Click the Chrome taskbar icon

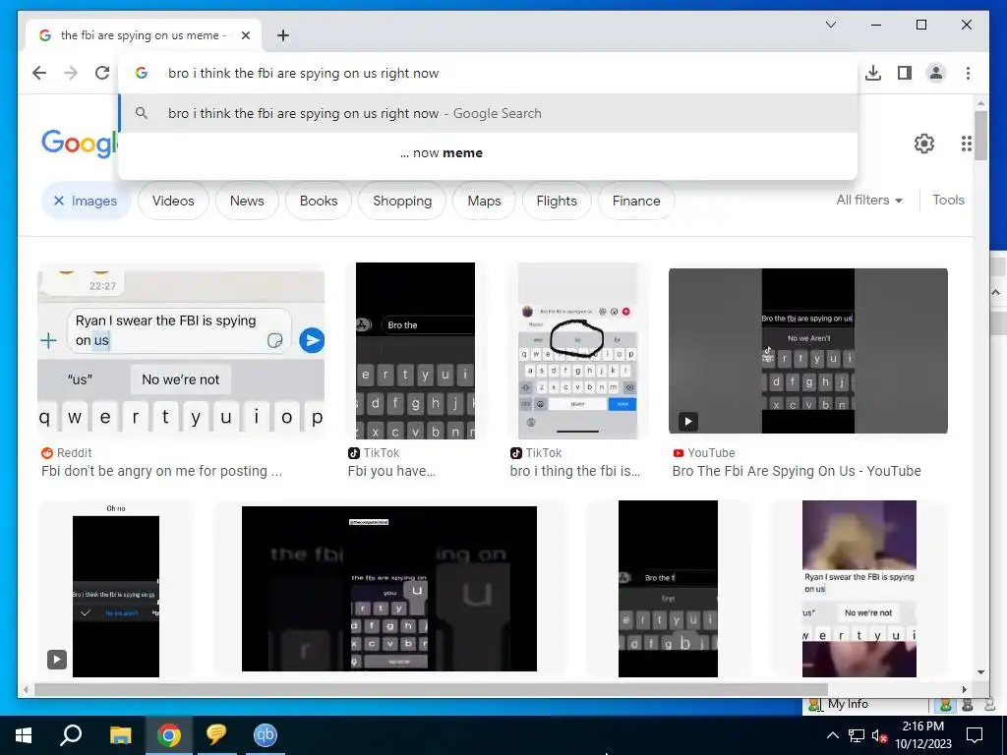click(169, 735)
